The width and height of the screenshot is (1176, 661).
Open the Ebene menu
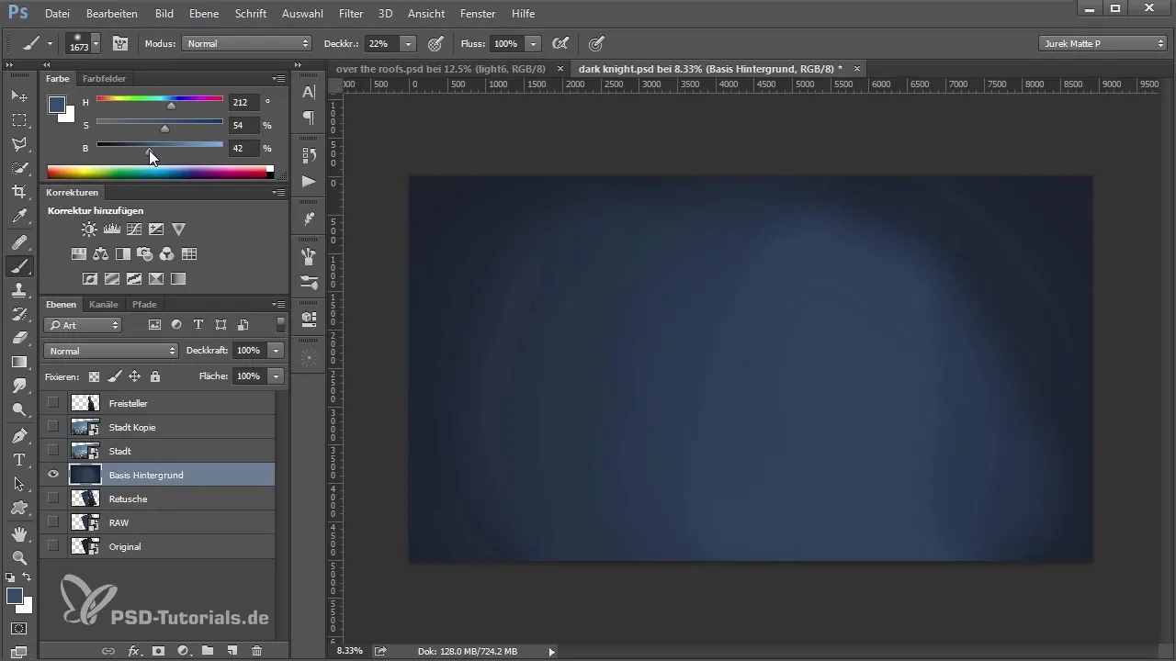click(x=205, y=14)
